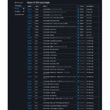Click Steam icon for MP Map Shanty Town
This screenshot has width=110, height=110.
(78, 98)
